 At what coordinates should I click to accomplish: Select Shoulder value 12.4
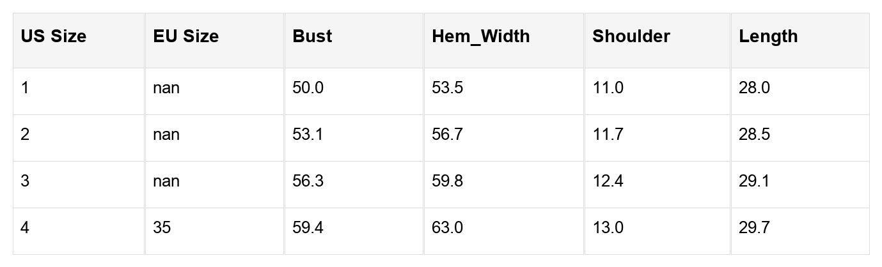point(657,185)
